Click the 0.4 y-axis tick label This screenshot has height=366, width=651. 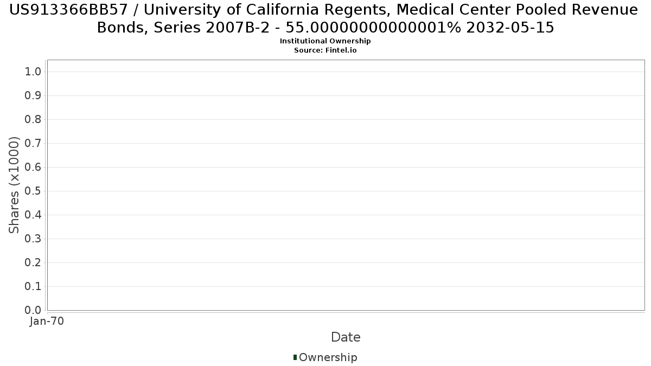point(34,215)
